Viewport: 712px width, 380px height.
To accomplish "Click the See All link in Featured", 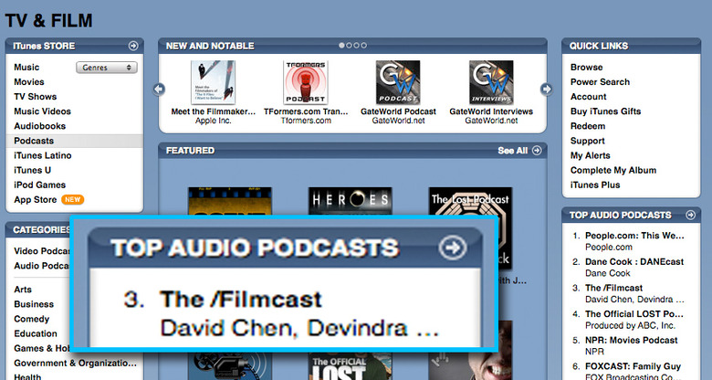I will tap(513, 151).
